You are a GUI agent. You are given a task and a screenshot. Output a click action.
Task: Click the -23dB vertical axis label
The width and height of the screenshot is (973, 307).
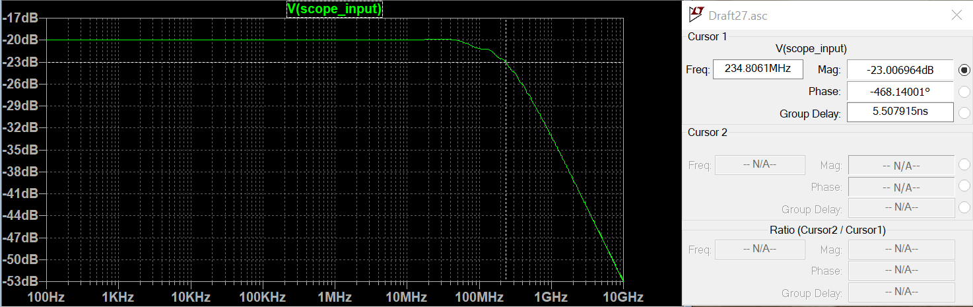point(20,62)
